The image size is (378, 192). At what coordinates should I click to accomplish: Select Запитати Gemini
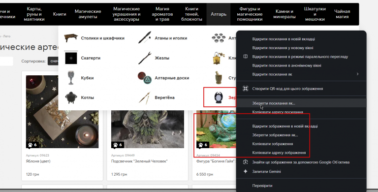pyautogui.click(x=266, y=171)
